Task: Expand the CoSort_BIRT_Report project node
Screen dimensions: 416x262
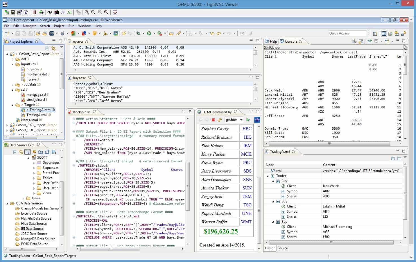Action: pyautogui.click(x=7, y=125)
